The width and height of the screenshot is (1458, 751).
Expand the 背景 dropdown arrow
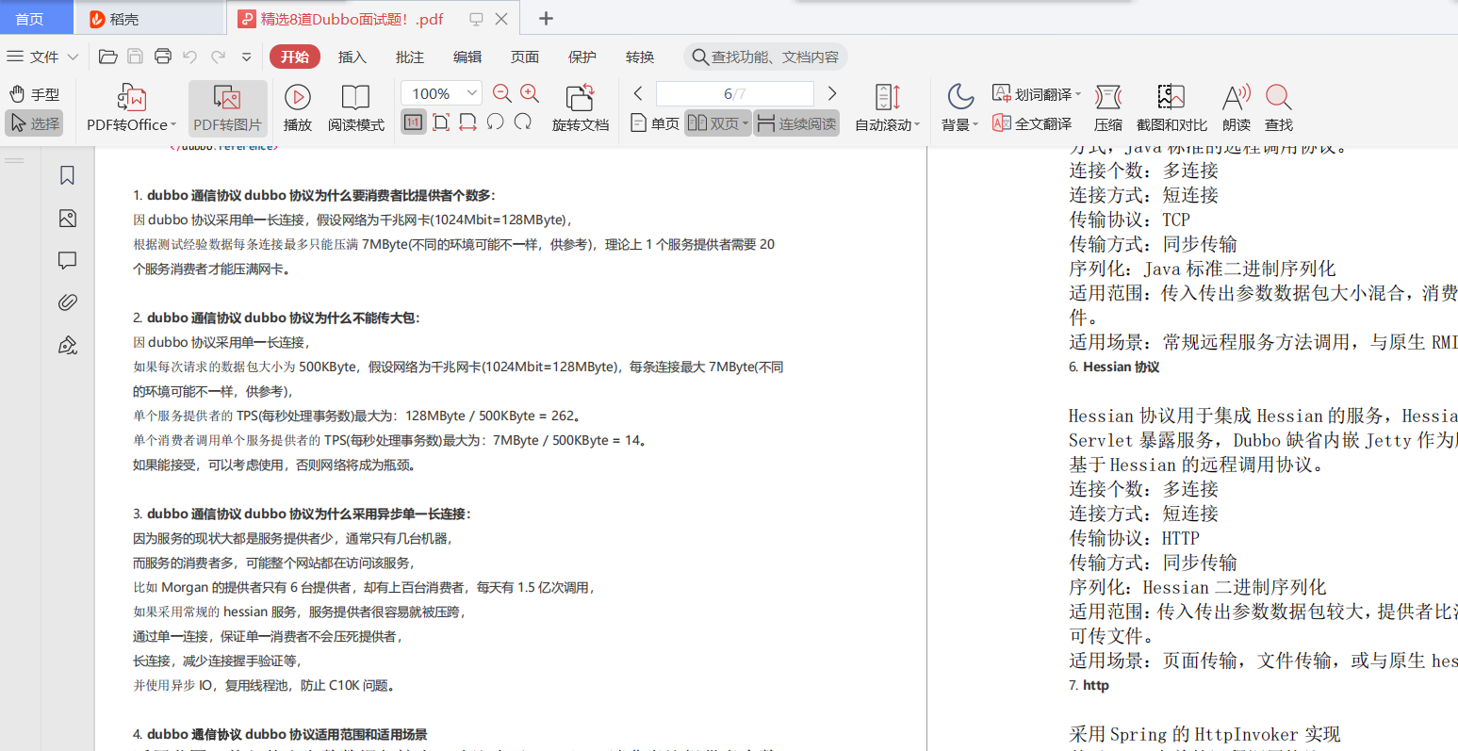(x=975, y=124)
